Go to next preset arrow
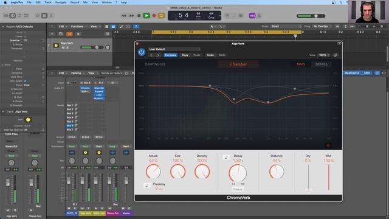The width and height of the screenshot is (389, 219). coord(158,55)
